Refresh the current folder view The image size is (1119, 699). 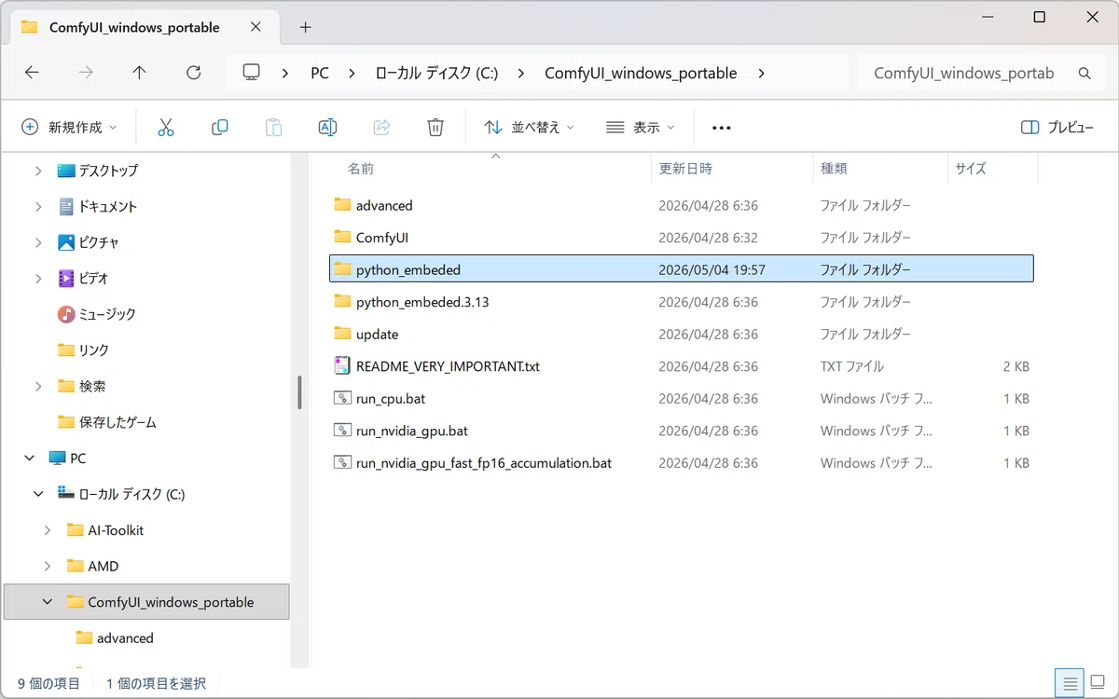click(x=194, y=73)
